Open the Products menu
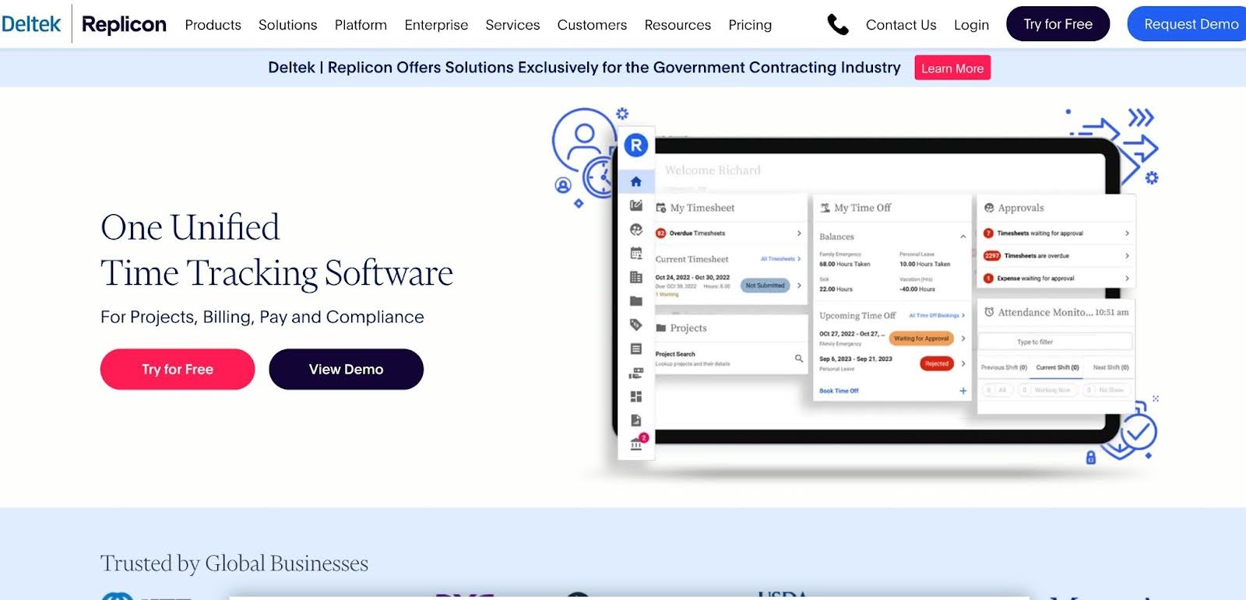This screenshot has width=1246, height=600. (x=213, y=25)
